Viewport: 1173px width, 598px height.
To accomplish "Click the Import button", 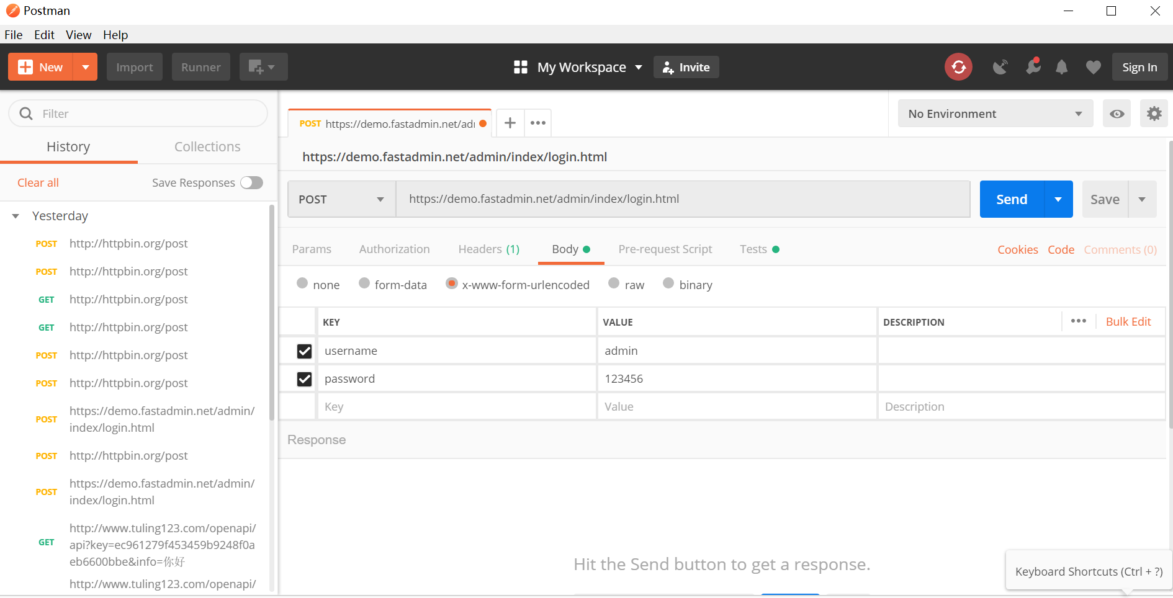I will (x=134, y=67).
